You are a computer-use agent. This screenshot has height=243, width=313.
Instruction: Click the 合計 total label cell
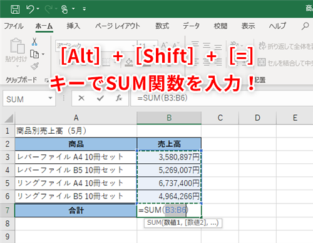(x=76, y=210)
